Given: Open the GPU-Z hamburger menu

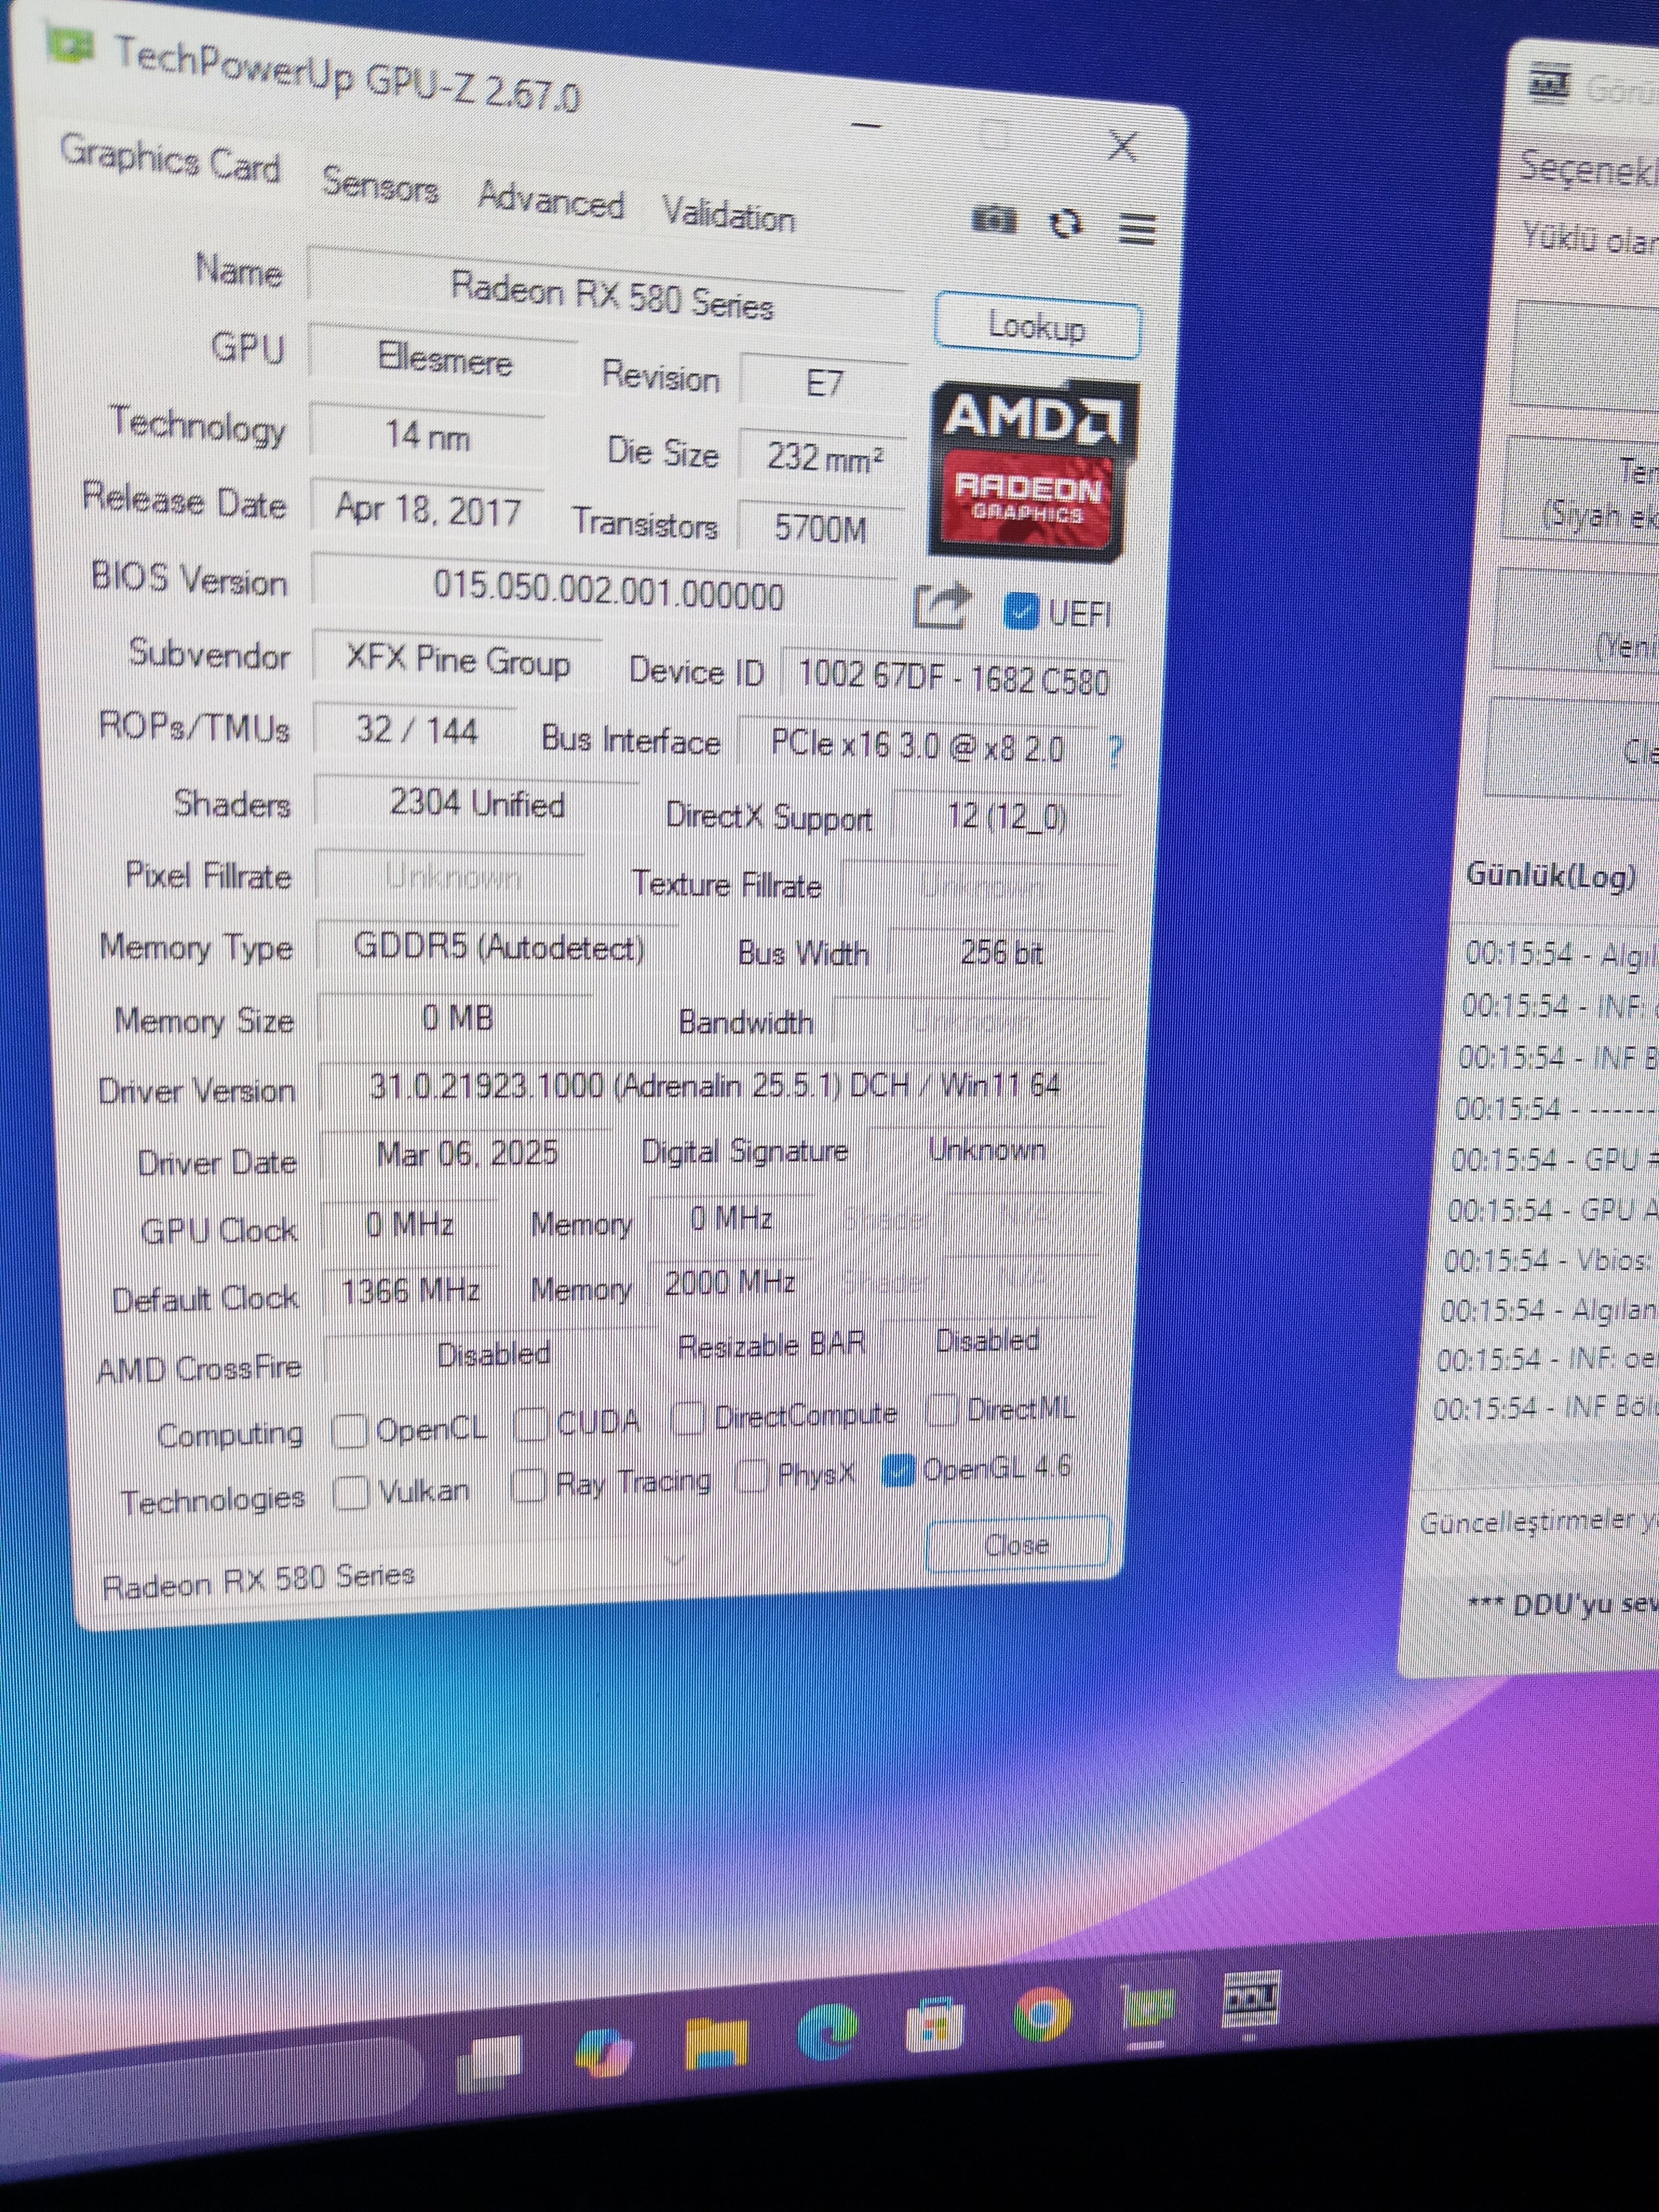Looking at the screenshot, I should [x=1136, y=229].
